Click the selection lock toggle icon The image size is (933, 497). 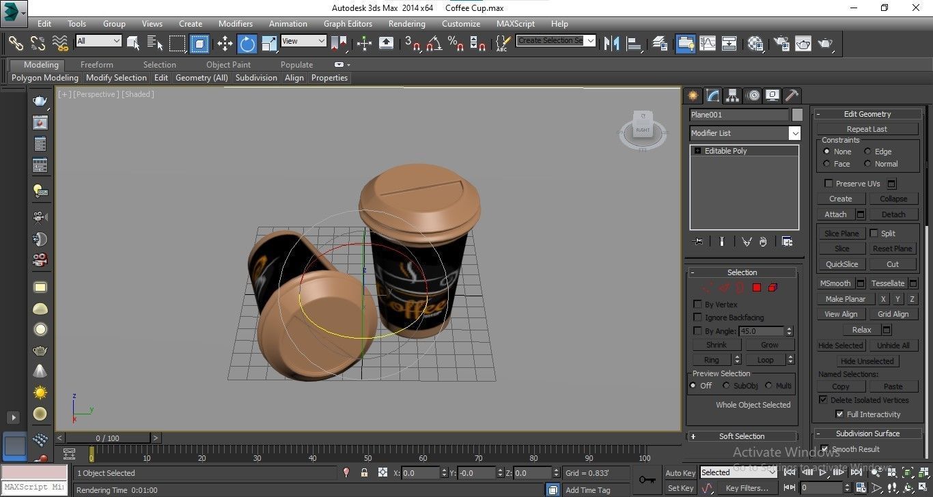[364, 472]
